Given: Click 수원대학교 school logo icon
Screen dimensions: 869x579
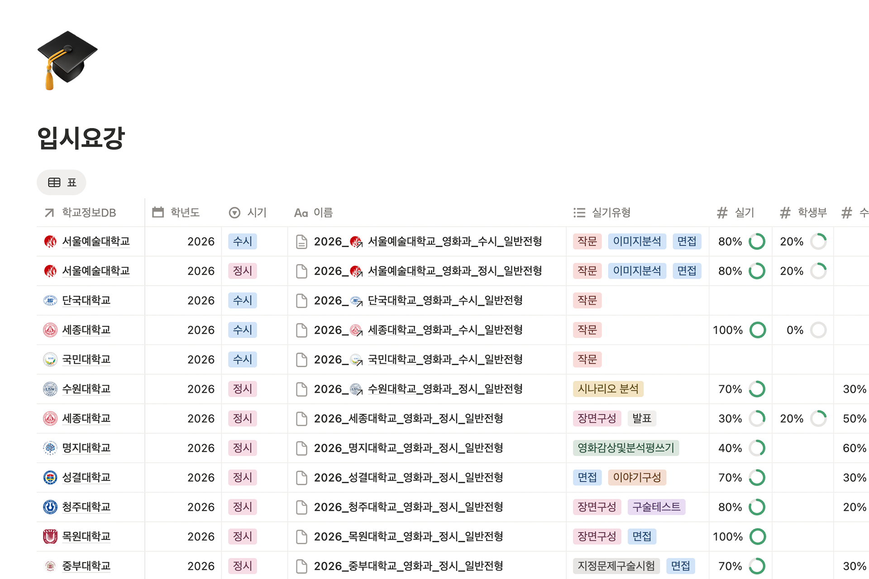Looking at the screenshot, I should pos(50,389).
